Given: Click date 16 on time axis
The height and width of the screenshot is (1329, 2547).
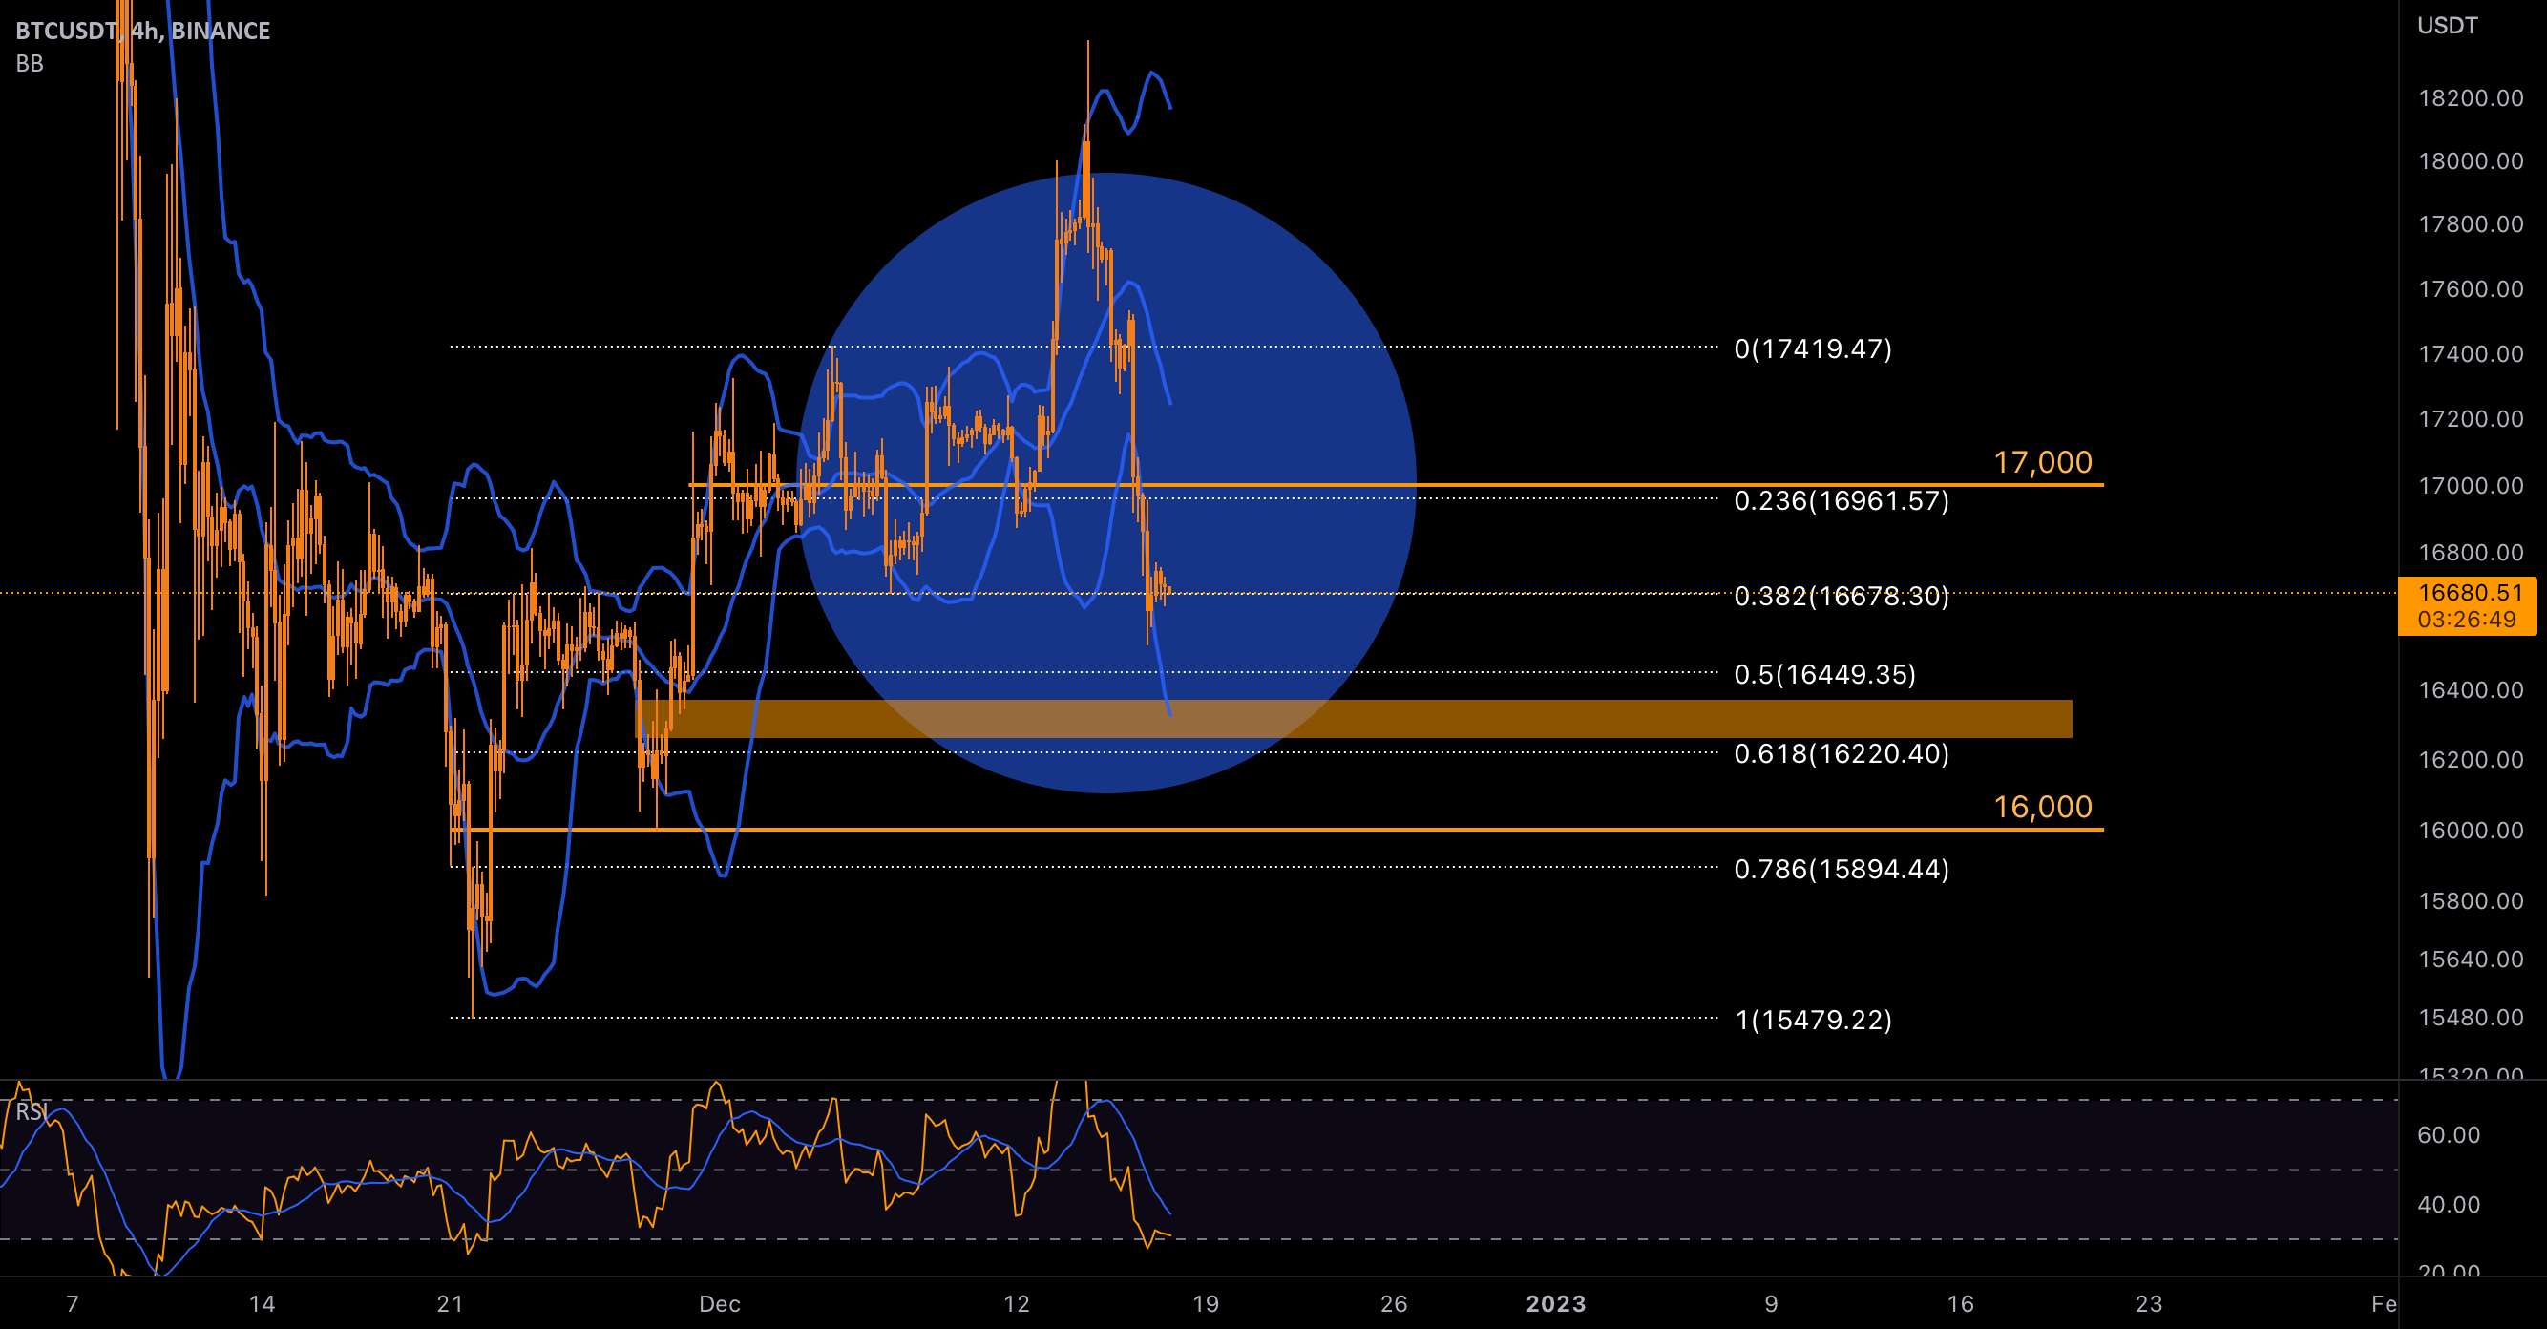Looking at the screenshot, I should point(1961,1304).
